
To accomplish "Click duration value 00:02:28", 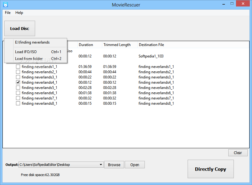I will tap(85, 87).
